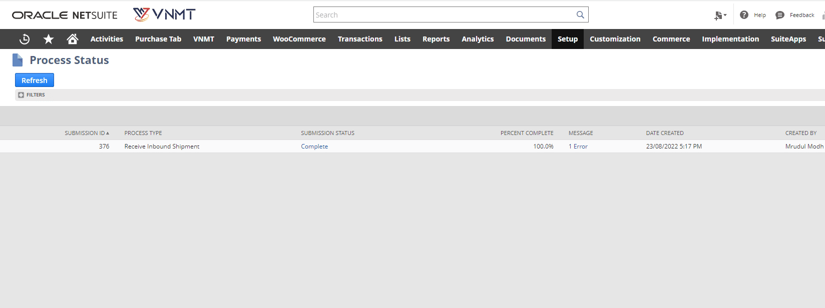Click the Feedback speech bubble icon
The height and width of the screenshot is (308, 825).
click(779, 15)
